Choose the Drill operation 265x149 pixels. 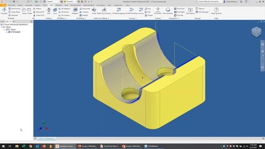click(x=49, y=11)
